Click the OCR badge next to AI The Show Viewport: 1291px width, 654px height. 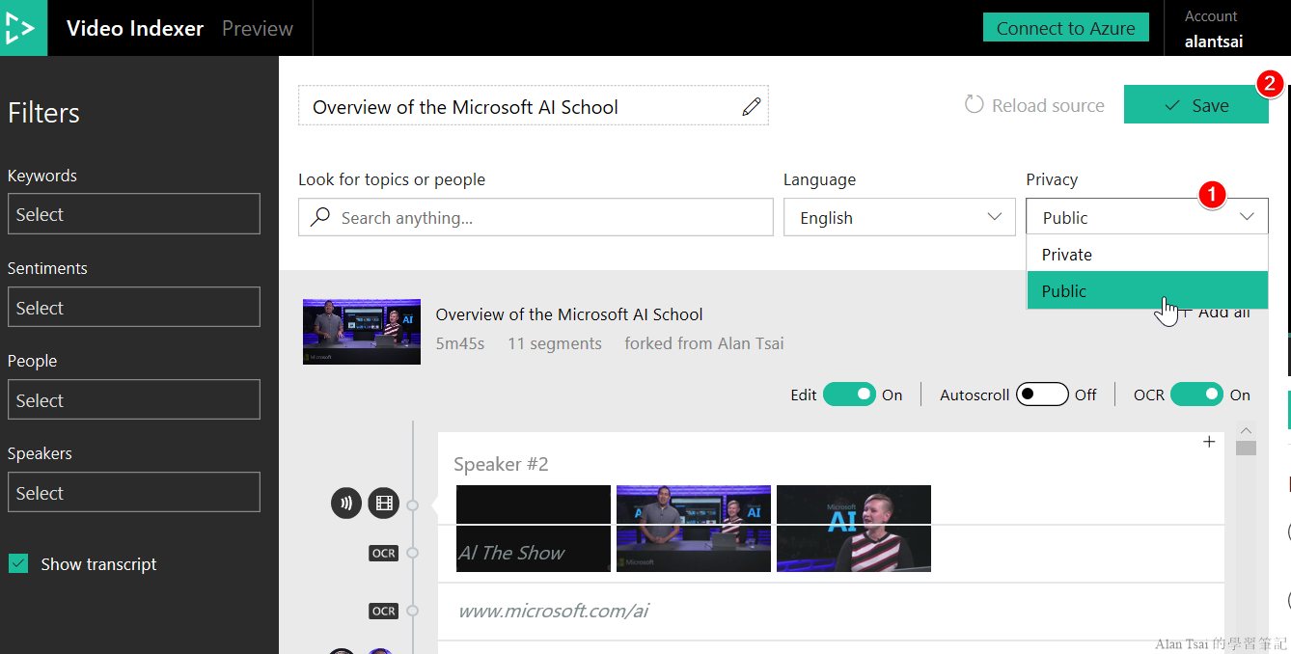click(384, 554)
